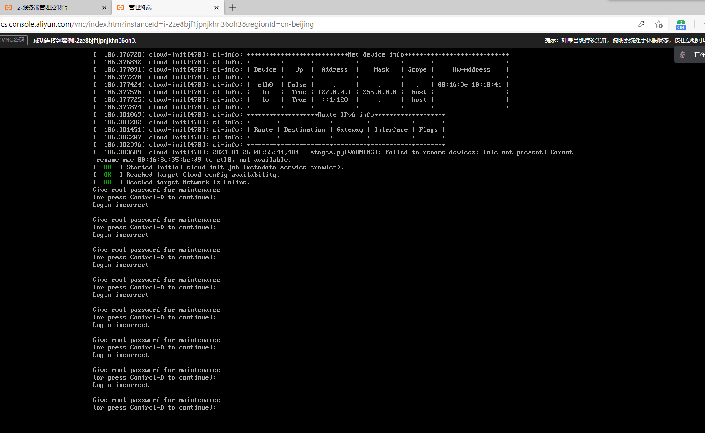Image resolution: width=705 pixels, height=433 pixels.
Task: Click the 修改VNC密码 button
Action: (13, 40)
